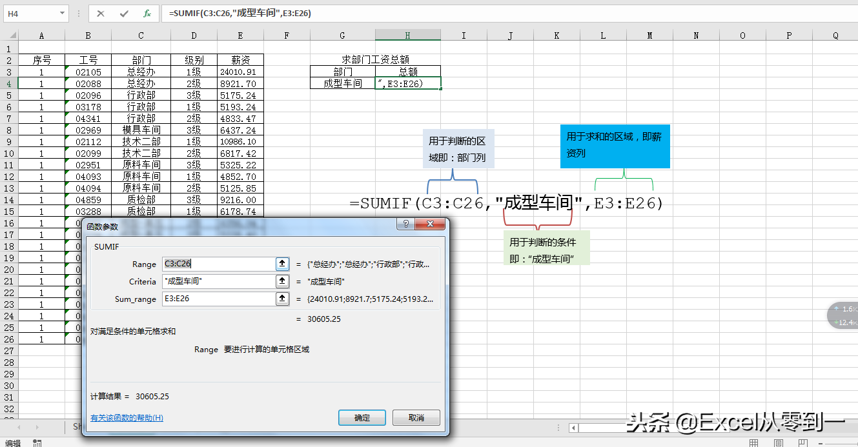Click header cell 薪资
The width and height of the screenshot is (858, 447).
click(240, 60)
